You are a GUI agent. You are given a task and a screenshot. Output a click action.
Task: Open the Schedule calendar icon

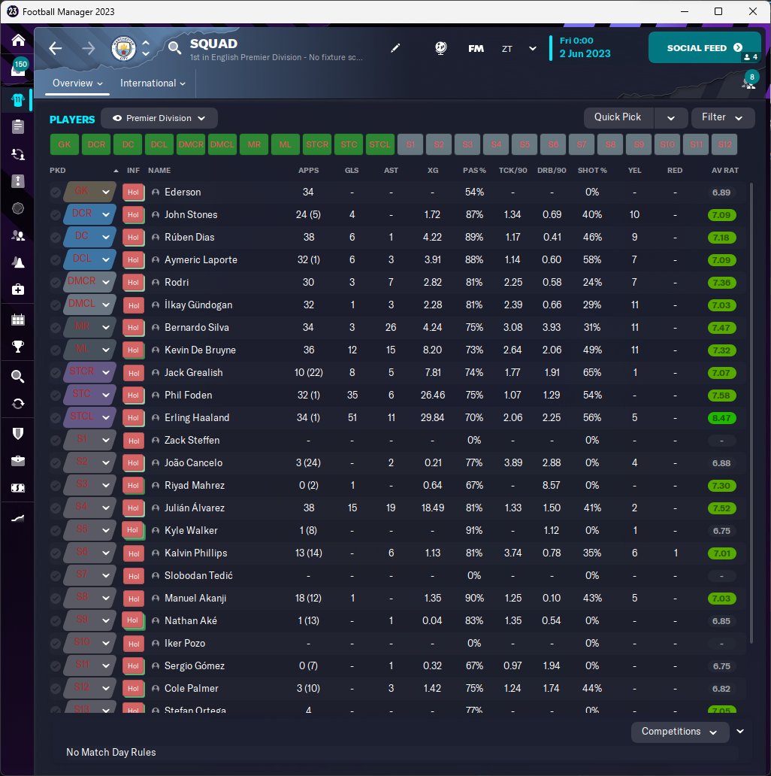point(18,320)
